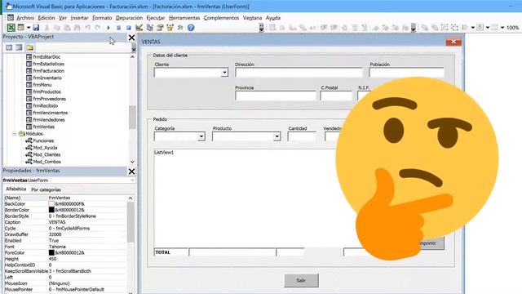Open the Center controls dropdown arrow
The height and width of the screenshot is (294, 522).
(x=488, y=27)
